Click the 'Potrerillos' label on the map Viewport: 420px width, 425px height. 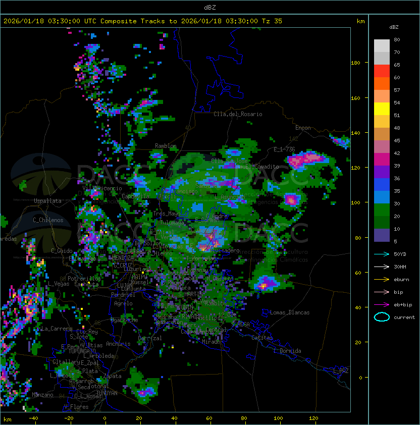click(x=84, y=278)
